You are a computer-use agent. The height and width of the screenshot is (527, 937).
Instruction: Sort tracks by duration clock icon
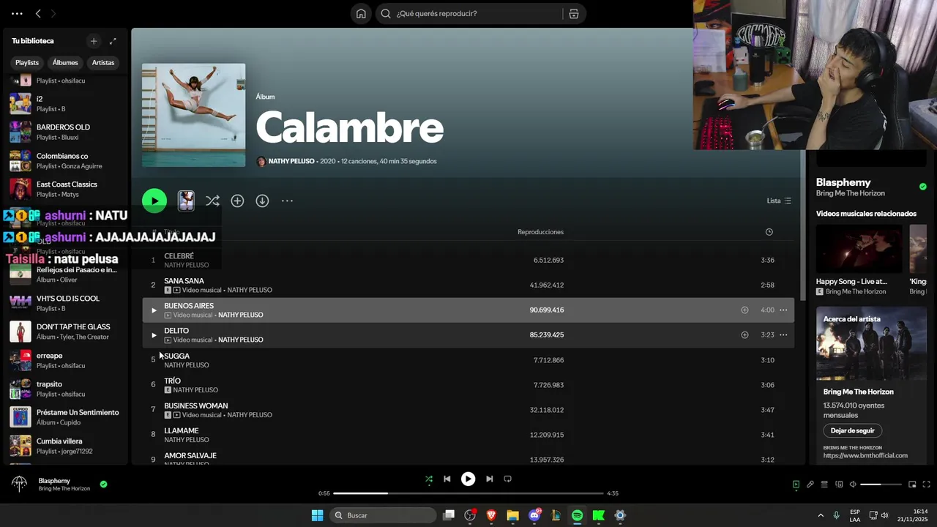coord(769,232)
